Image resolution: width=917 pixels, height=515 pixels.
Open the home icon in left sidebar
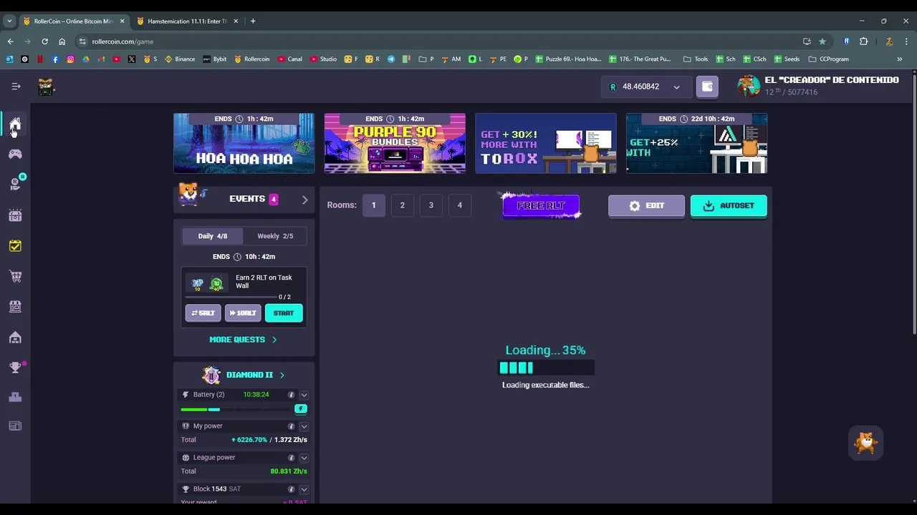pyautogui.click(x=15, y=124)
